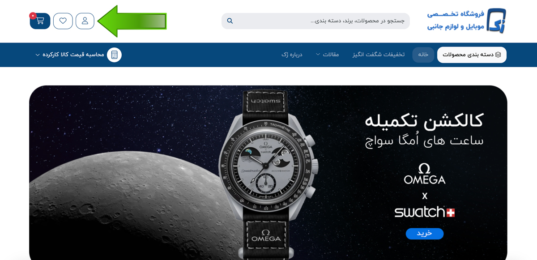The height and width of the screenshot is (260, 537).
Task: Click the layers icon beside دسته بندی محصولات
Action: tap(498, 55)
